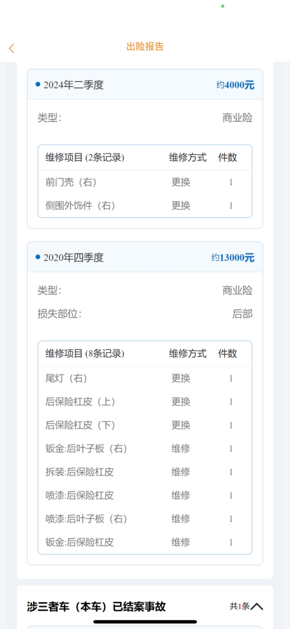Tap the 损失部位 后部 row
Viewport: 290px width, 629px height.
pos(145,314)
